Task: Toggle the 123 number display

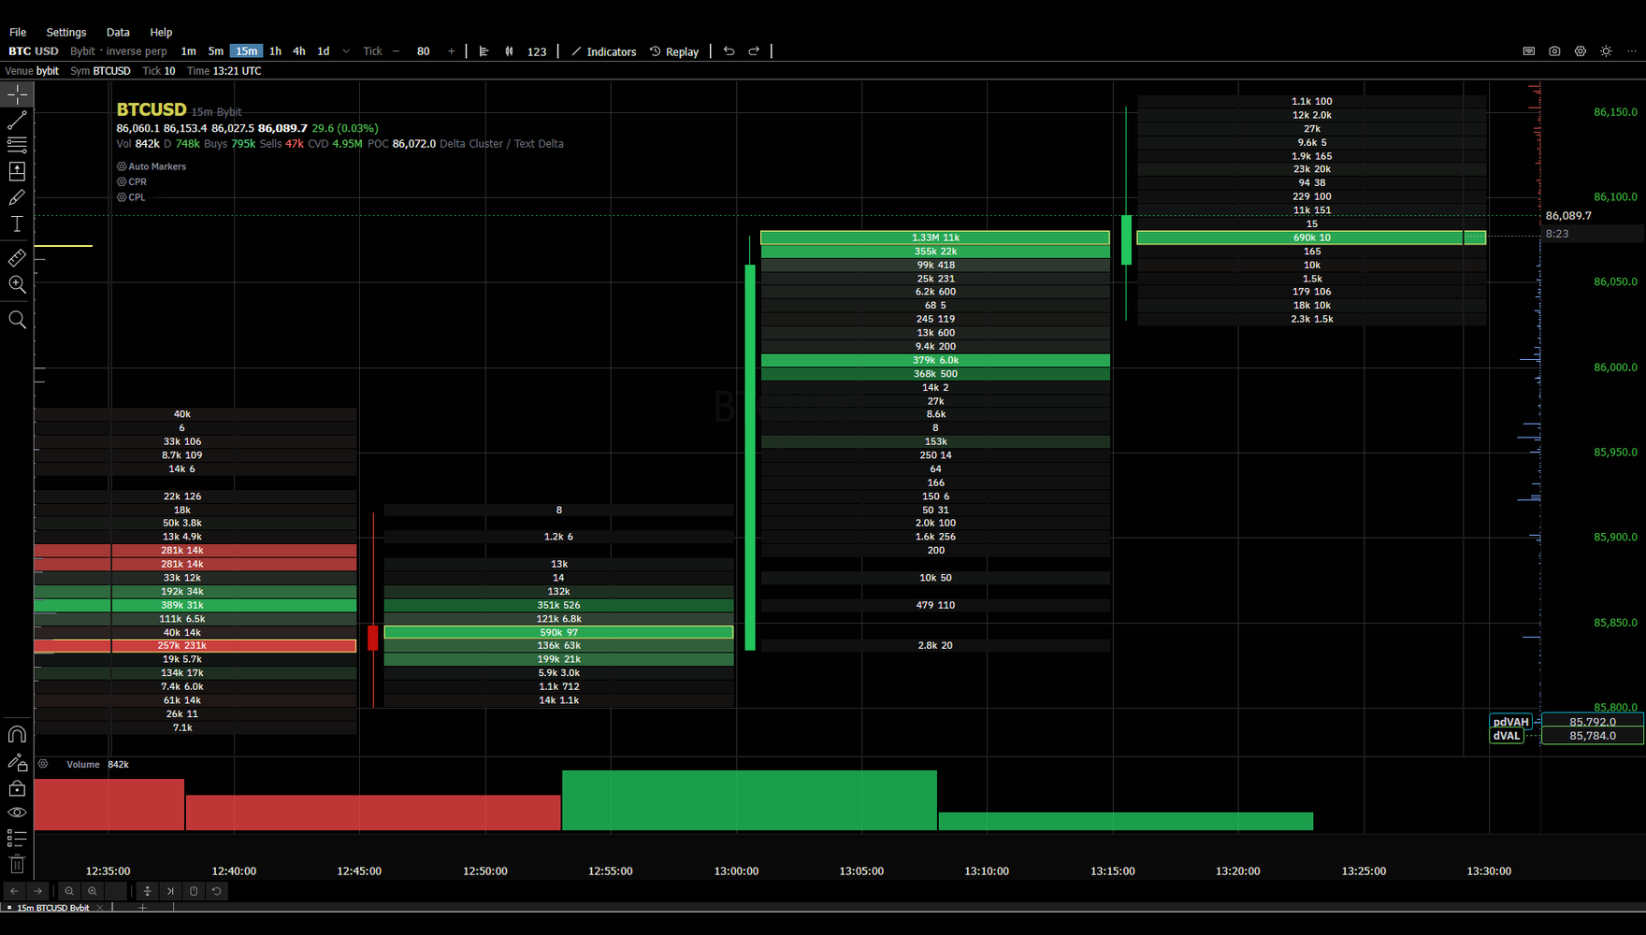Action: [x=537, y=51]
